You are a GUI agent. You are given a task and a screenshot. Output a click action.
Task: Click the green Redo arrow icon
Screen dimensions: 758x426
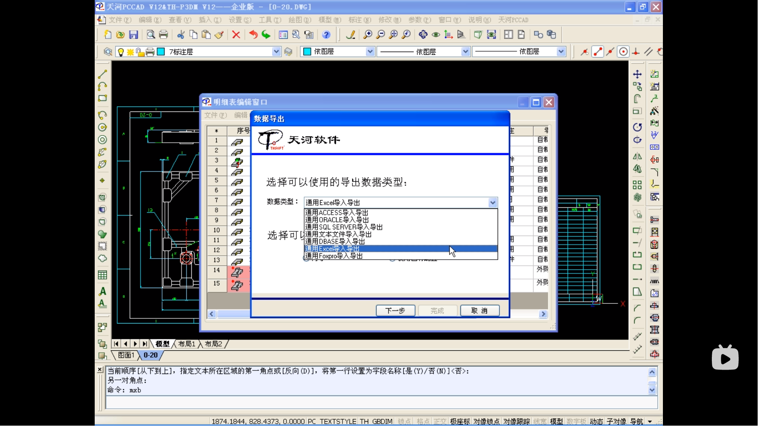[x=266, y=35]
